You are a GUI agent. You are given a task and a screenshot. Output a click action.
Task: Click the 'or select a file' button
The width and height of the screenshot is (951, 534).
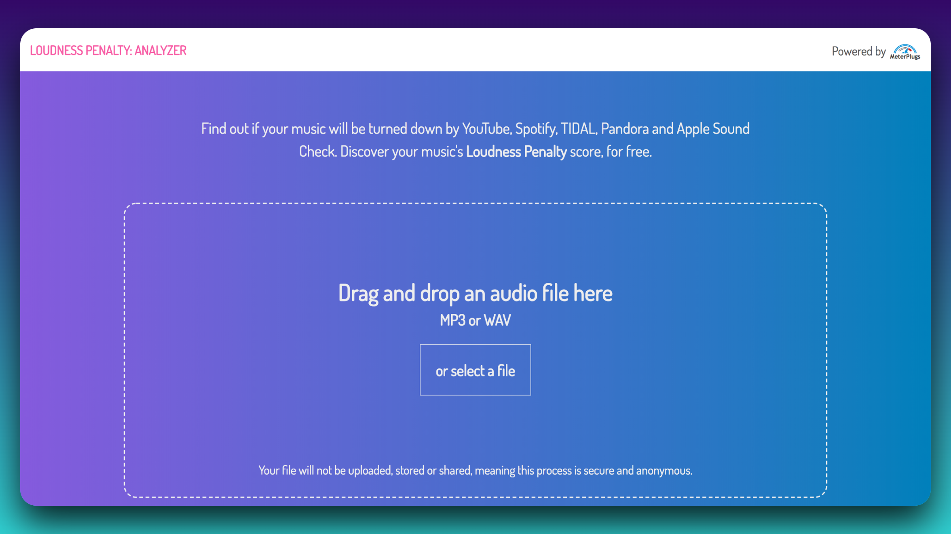475,370
